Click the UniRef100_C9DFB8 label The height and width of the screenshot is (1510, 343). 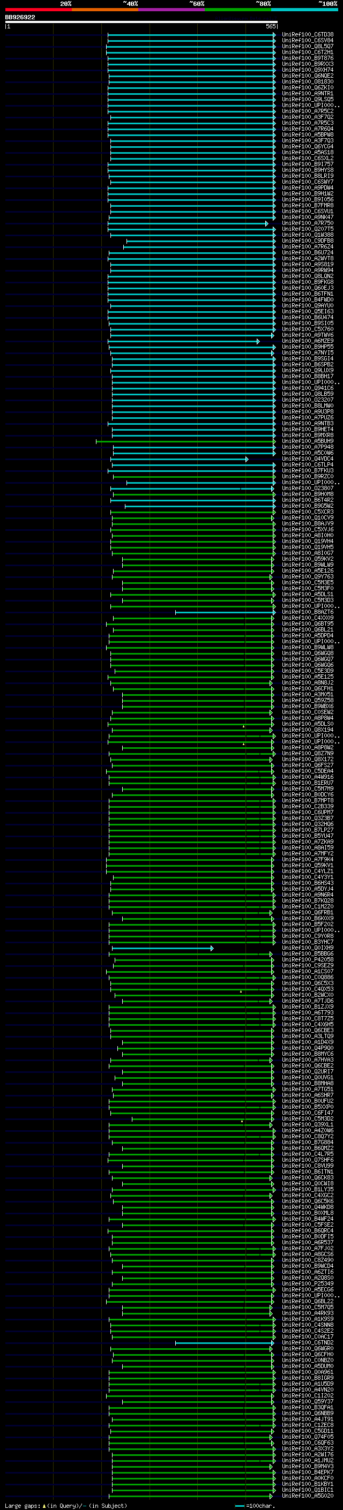(x=308, y=241)
